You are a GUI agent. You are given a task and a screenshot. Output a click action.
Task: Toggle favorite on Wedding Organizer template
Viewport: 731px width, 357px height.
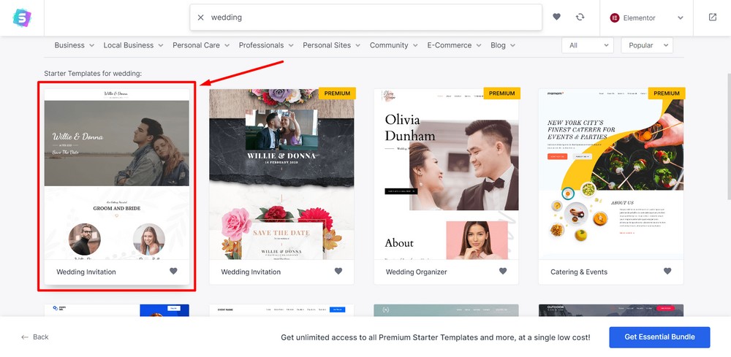[503, 272]
